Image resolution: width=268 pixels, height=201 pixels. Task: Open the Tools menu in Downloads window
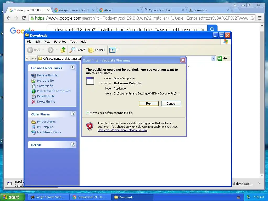tap(74, 42)
